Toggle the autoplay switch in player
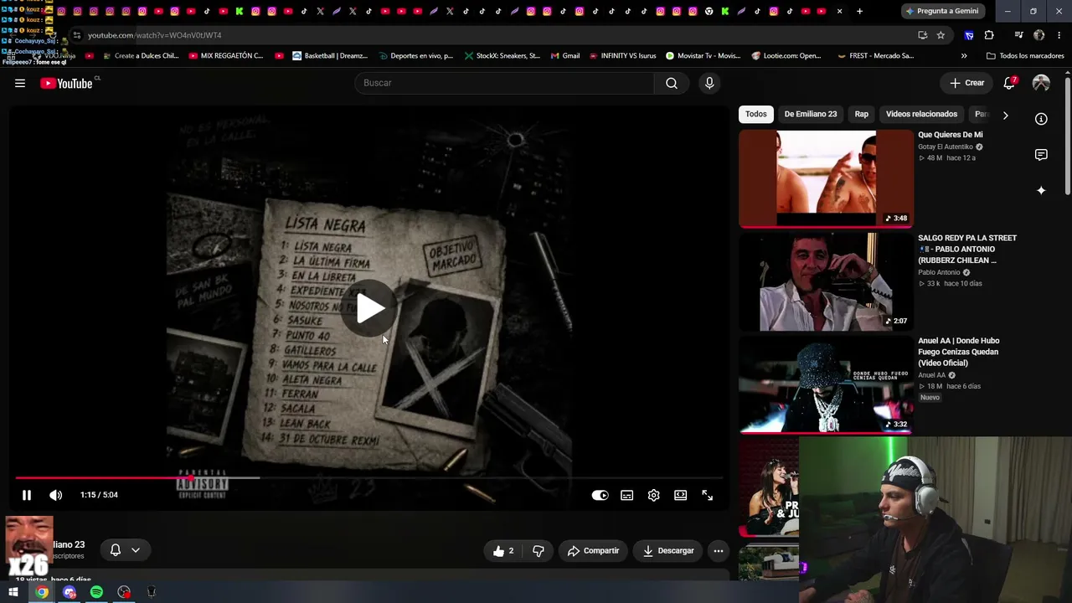 (600, 495)
